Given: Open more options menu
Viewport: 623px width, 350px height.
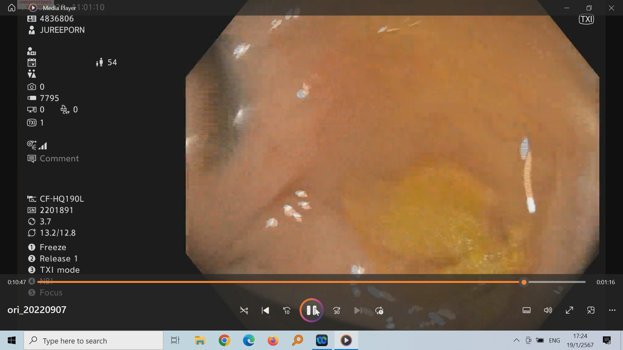Looking at the screenshot, I should point(612,310).
